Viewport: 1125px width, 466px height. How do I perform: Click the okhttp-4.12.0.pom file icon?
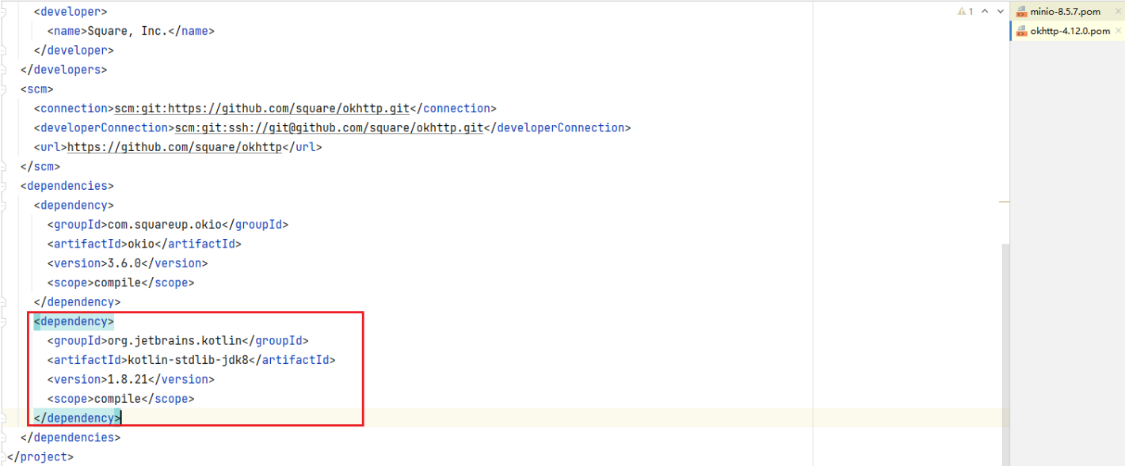(x=1021, y=31)
